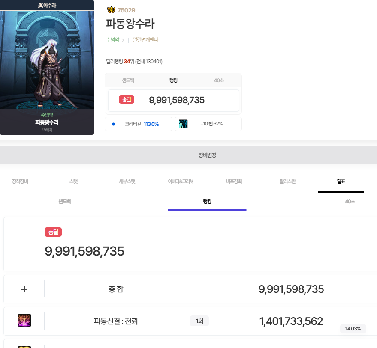This screenshot has width=377, height=348.
Task: Click the 파동신결 : 천뢰 skill name
Action: tap(116, 321)
